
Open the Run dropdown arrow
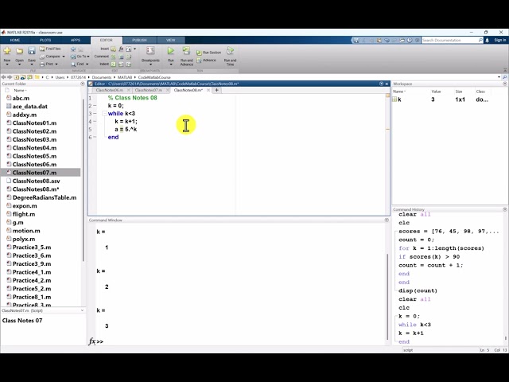point(171,64)
